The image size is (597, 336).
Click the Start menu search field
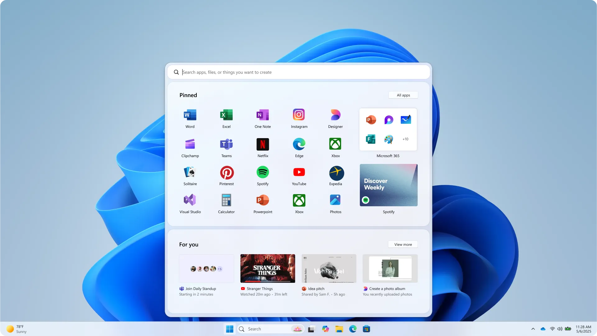[298, 72]
